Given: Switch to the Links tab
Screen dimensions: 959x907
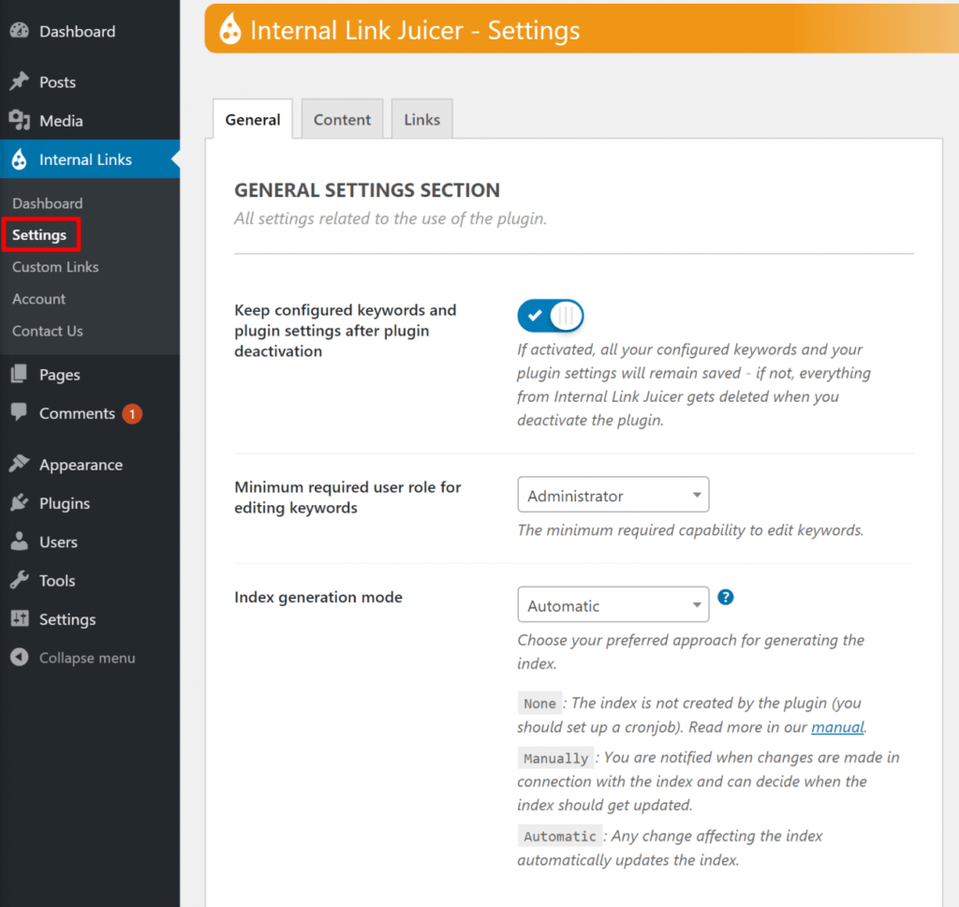Looking at the screenshot, I should coord(422,119).
